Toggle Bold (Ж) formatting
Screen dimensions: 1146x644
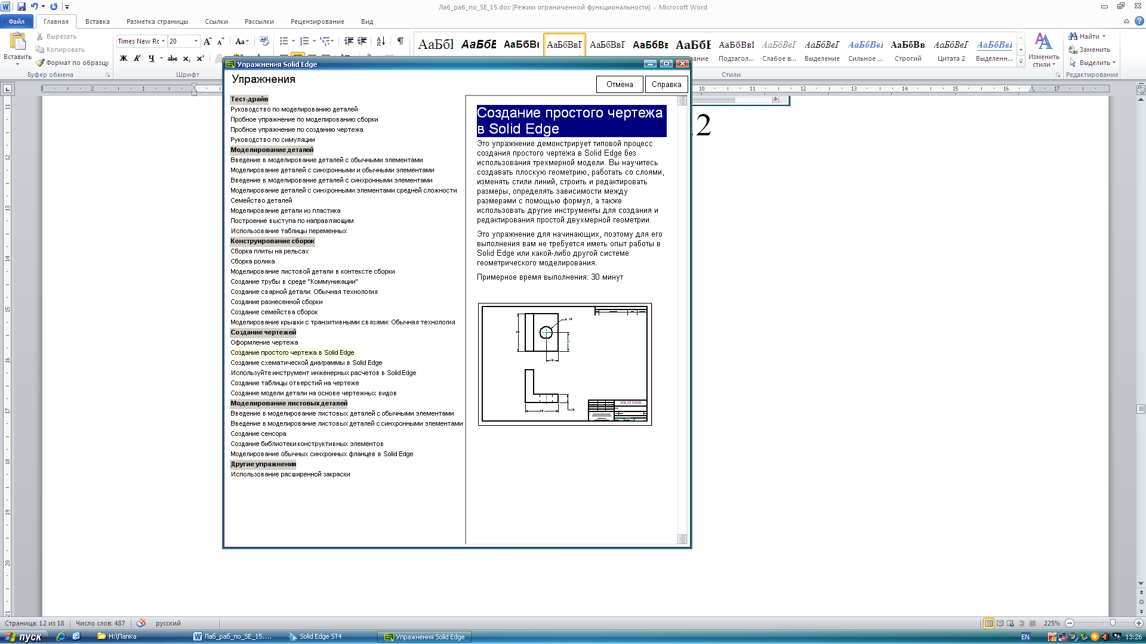pyautogui.click(x=124, y=58)
